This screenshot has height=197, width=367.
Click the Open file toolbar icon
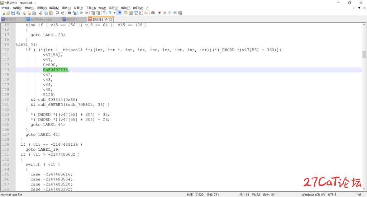[8, 13]
